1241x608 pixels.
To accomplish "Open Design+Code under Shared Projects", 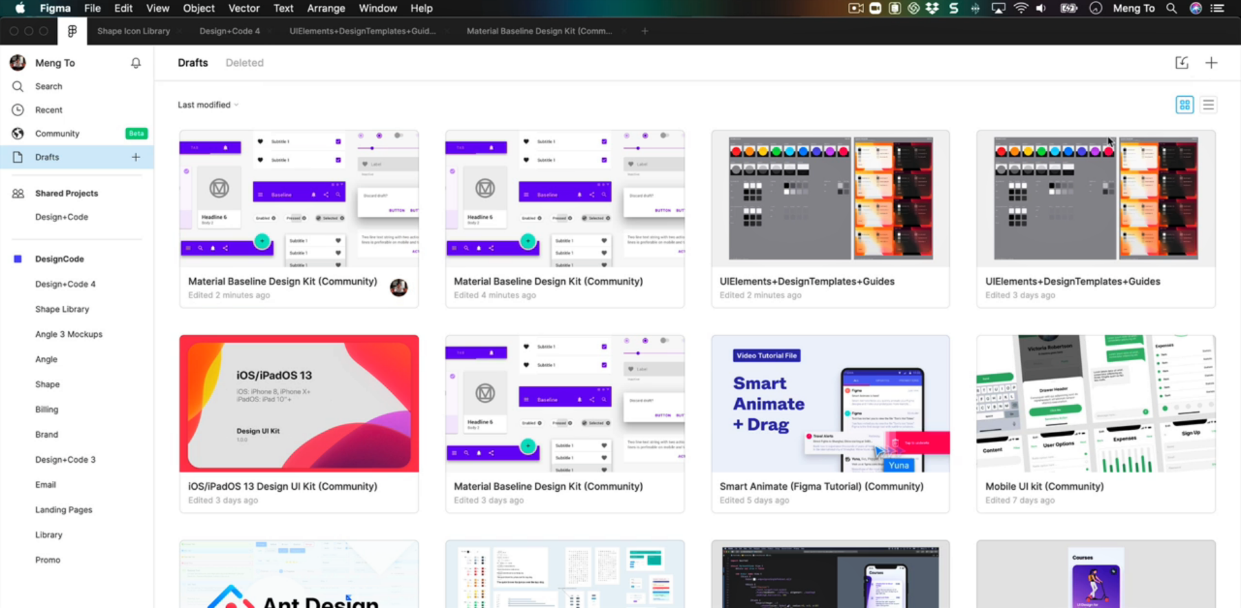I will [61, 217].
